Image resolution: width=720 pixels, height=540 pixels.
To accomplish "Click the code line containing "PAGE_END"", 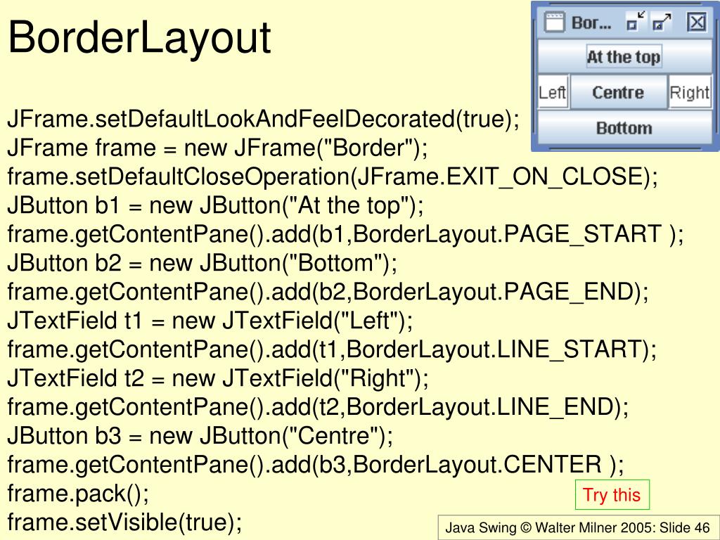I will 328,292.
